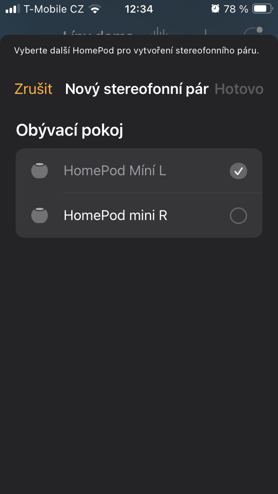The width and height of the screenshot is (278, 494).
Task: Confirm the pair with Hotovo
Action: pyautogui.click(x=239, y=89)
